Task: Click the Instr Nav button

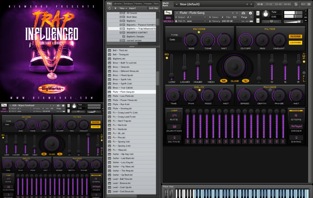Action: 153,8
